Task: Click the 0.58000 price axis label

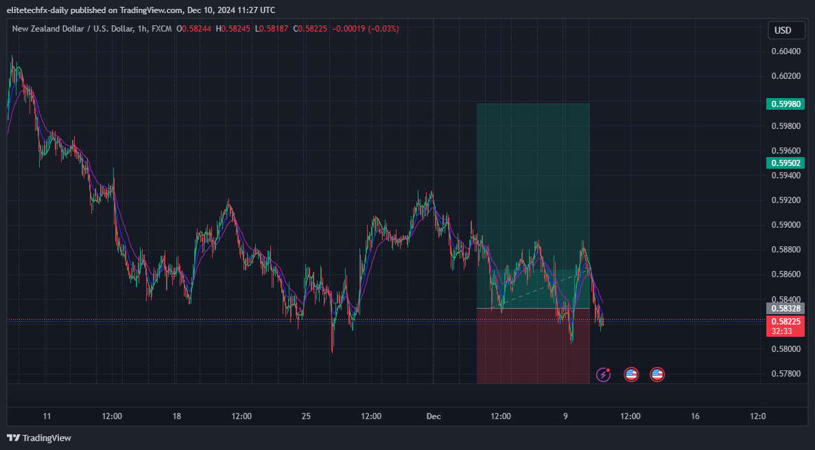Action: [x=786, y=348]
